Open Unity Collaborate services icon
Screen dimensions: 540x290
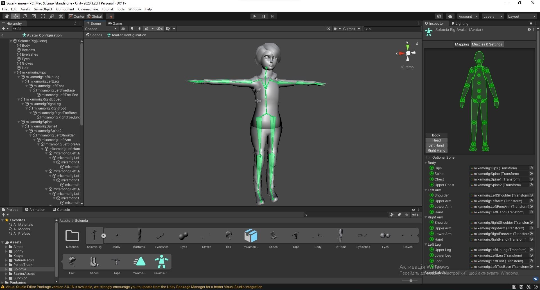tap(439, 16)
